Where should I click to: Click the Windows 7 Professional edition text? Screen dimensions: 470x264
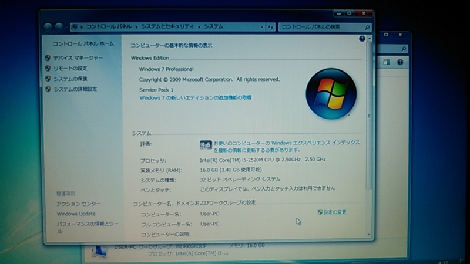[x=166, y=69]
